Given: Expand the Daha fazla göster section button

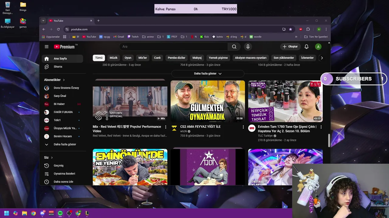Looking at the screenshot, I should (x=208, y=74).
